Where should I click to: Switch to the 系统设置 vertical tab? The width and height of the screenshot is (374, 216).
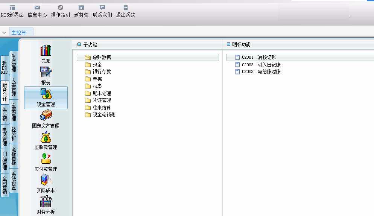point(14,181)
